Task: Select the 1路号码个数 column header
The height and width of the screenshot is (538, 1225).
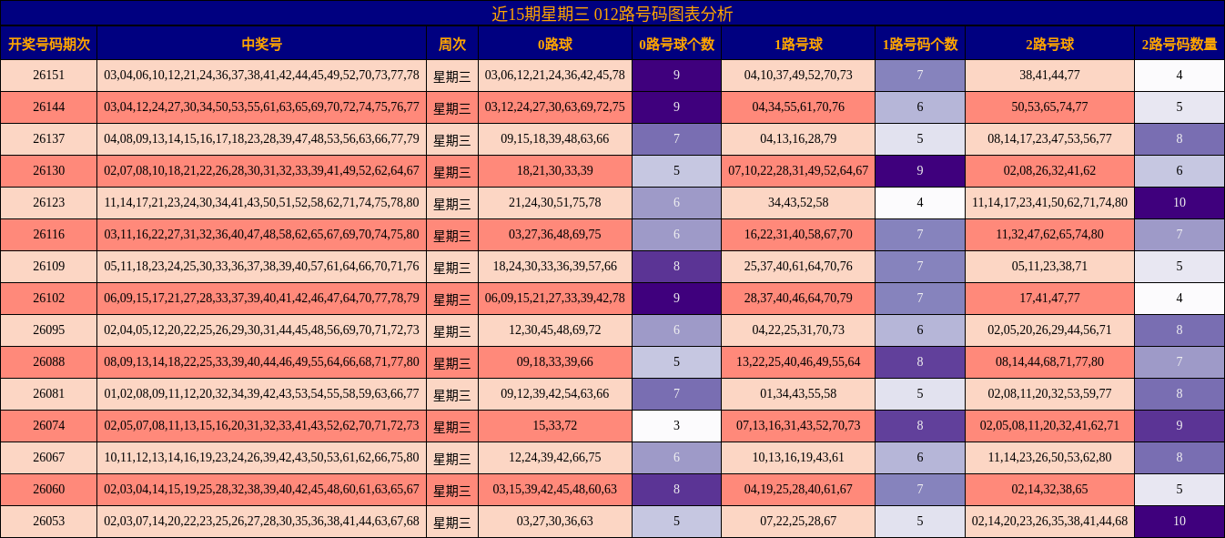Action: coord(920,44)
